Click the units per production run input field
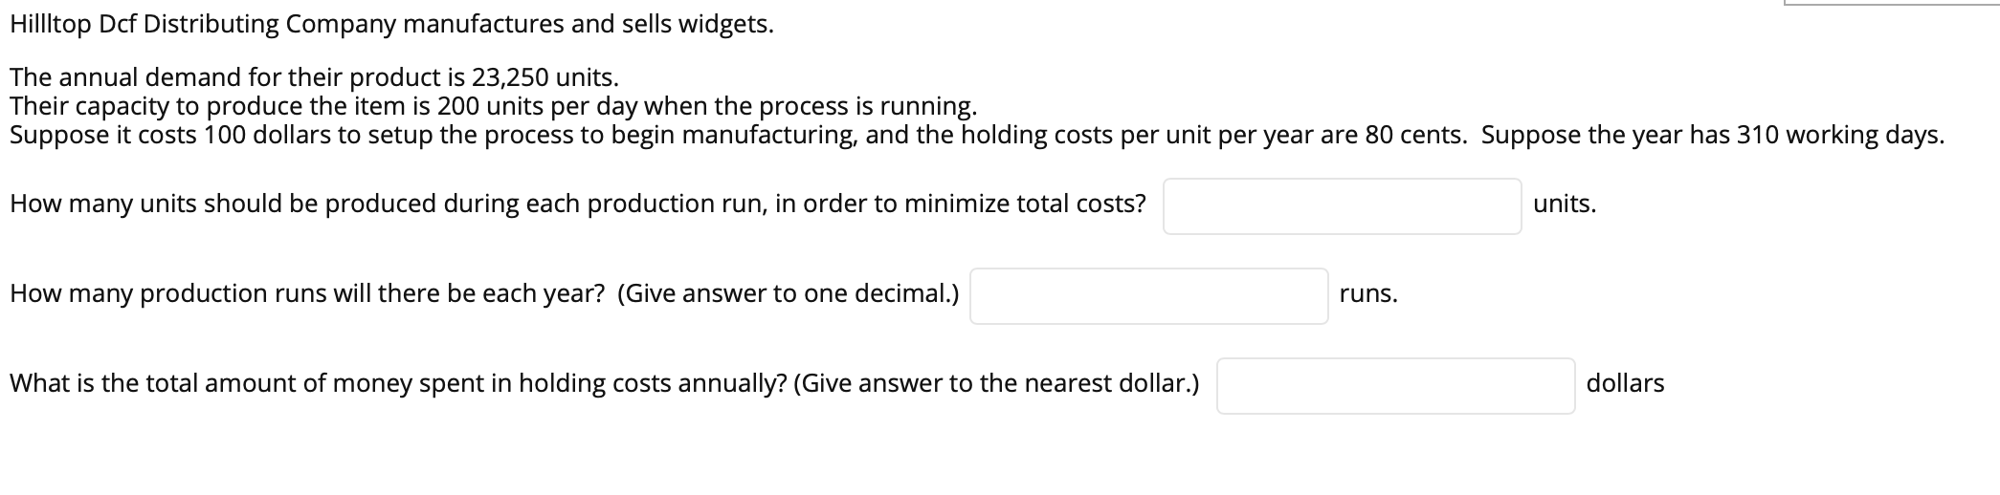The width and height of the screenshot is (2000, 495). 1342,206
